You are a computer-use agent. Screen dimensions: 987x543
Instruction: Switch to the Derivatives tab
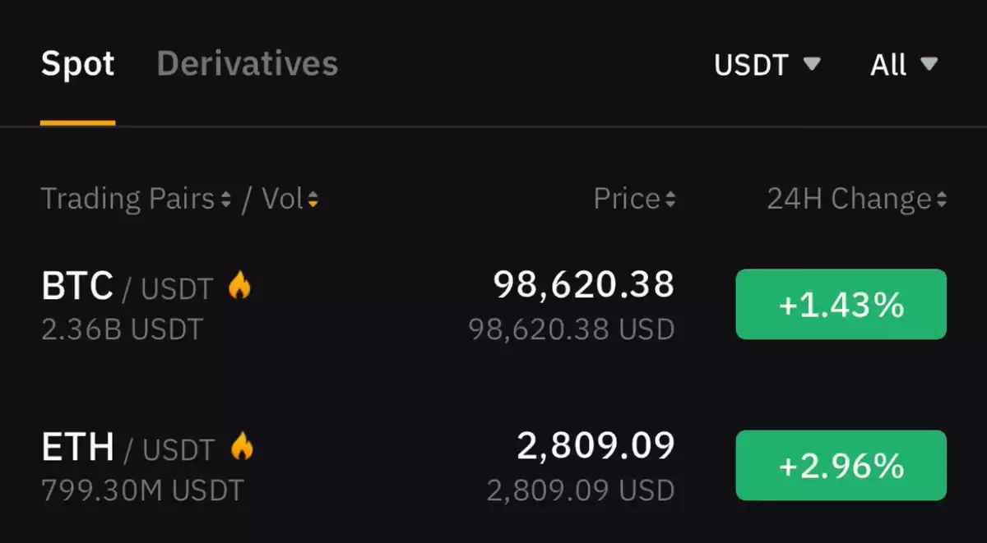(x=247, y=64)
